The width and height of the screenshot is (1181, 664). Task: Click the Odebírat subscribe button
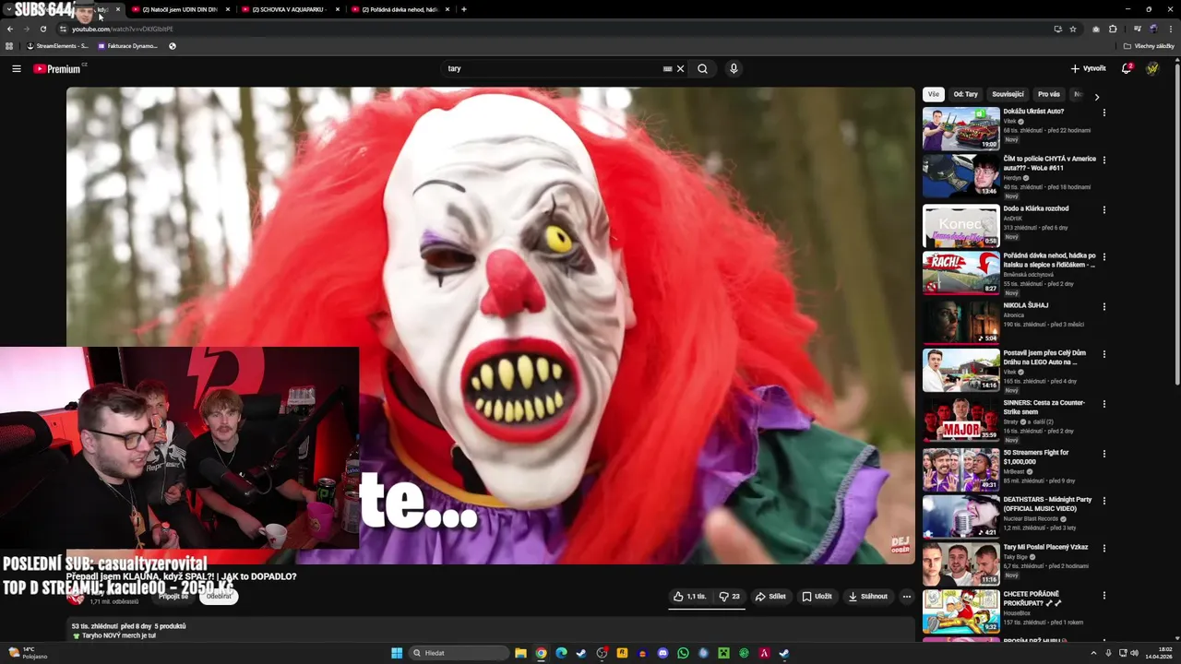tap(220, 596)
